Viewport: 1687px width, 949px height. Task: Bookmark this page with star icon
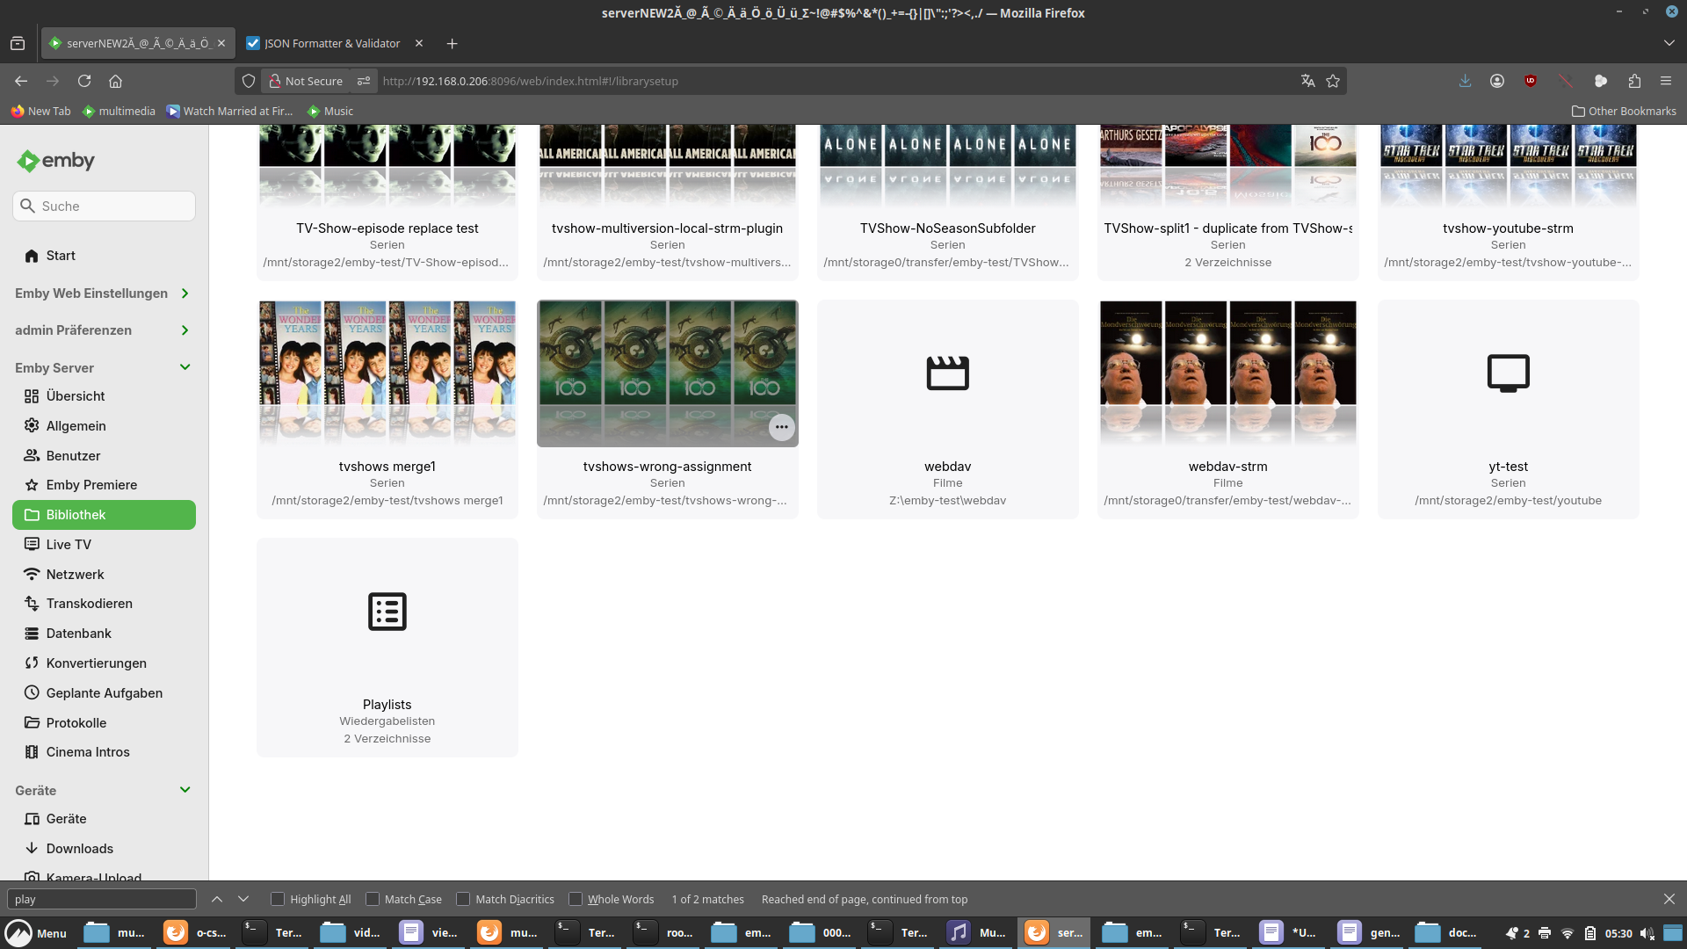click(1333, 81)
